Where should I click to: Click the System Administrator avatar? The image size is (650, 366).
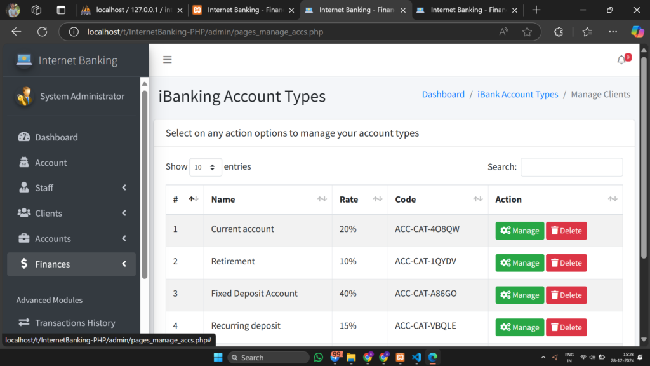point(24,97)
